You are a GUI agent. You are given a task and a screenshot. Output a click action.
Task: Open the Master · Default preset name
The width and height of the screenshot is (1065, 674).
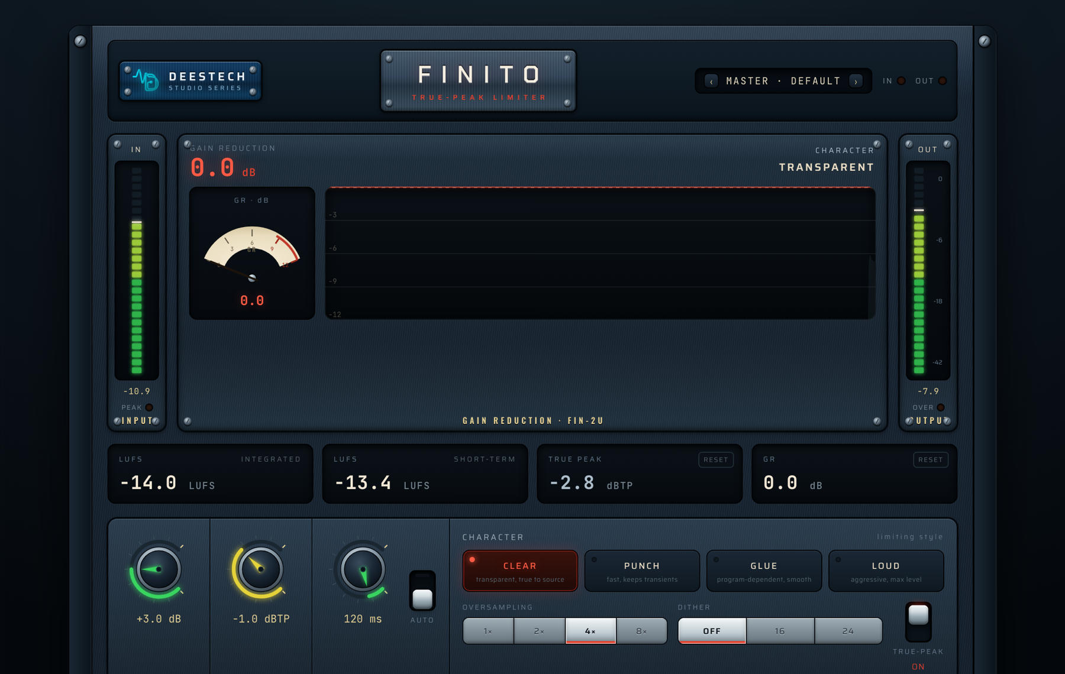coord(783,81)
